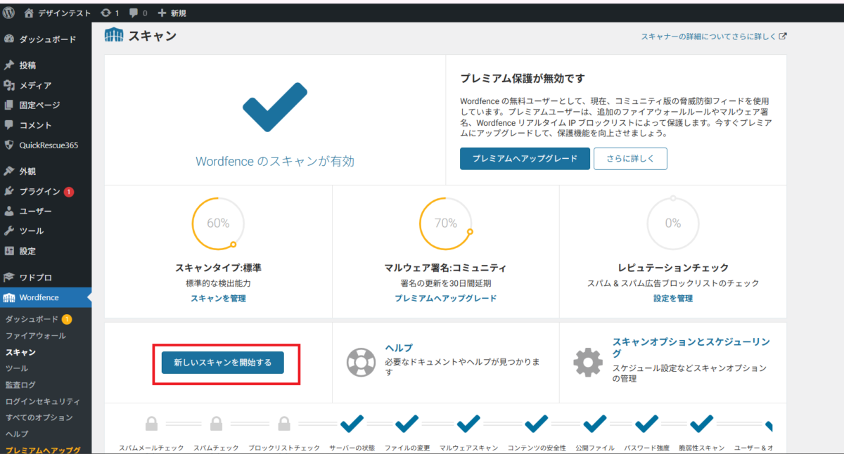Click the WordPress logo in admin bar
This screenshot has height=454, width=844.
click(9, 13)
